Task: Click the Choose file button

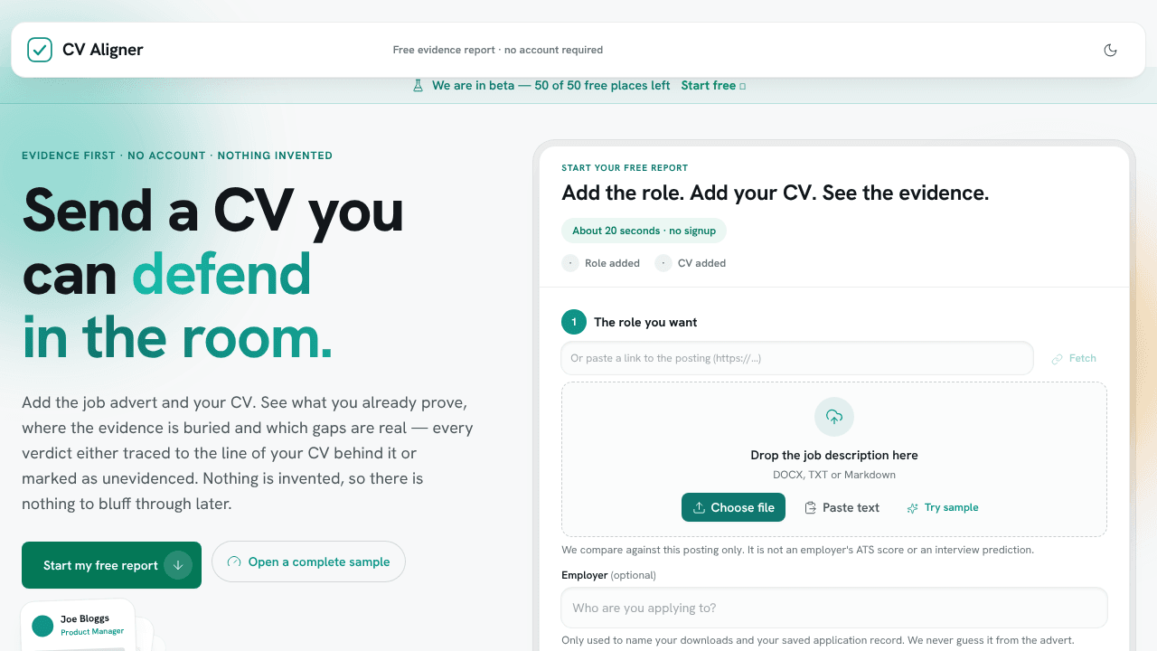Action: [734, 507]
